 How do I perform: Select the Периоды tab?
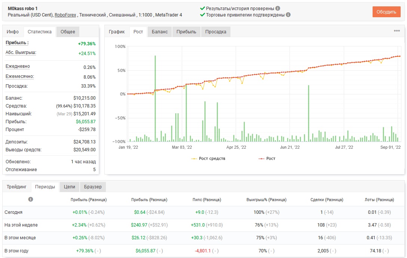(x=45, y=187)
